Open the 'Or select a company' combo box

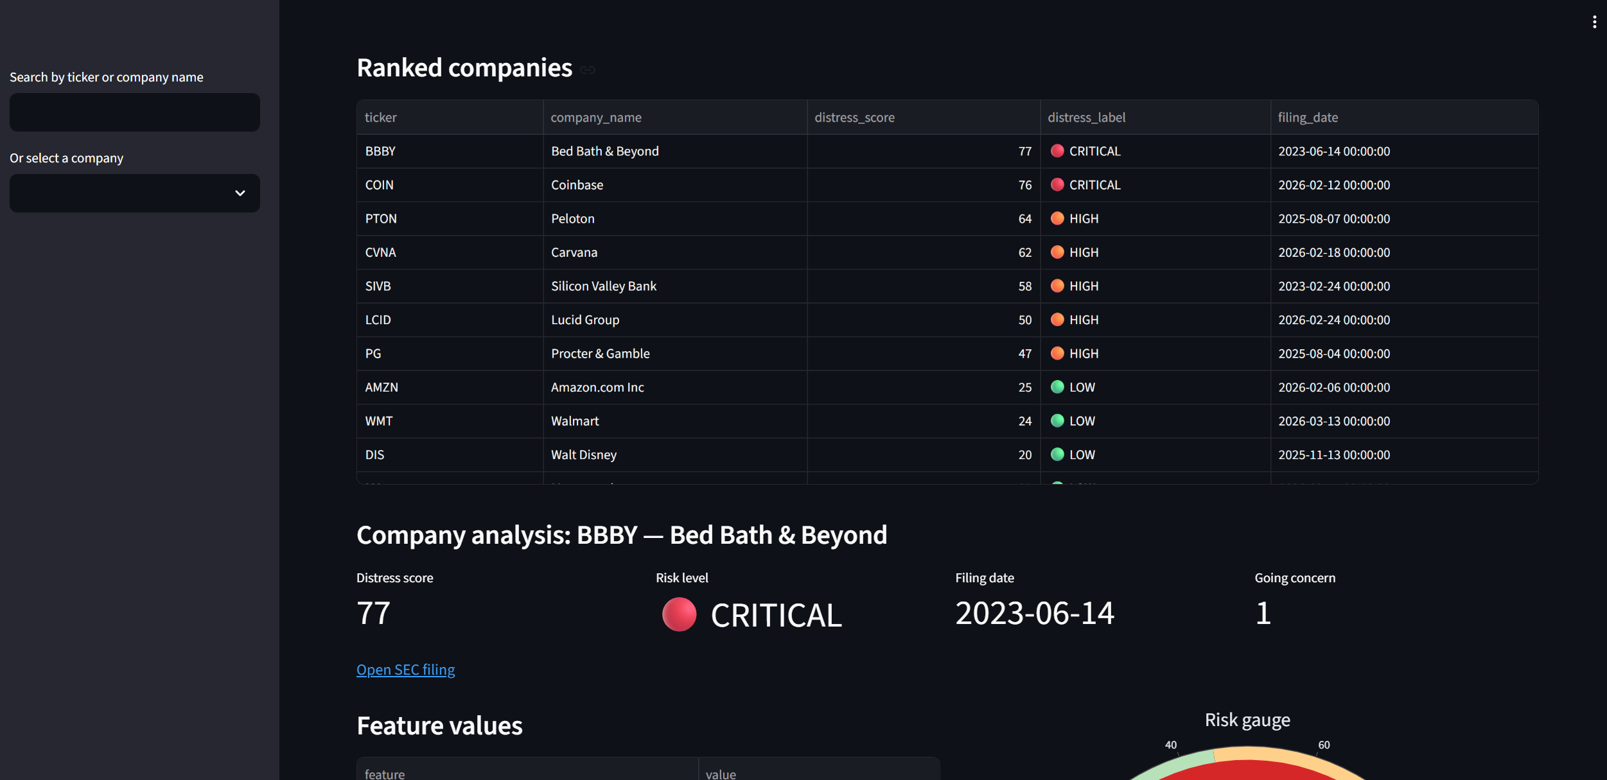click(135, 193)
